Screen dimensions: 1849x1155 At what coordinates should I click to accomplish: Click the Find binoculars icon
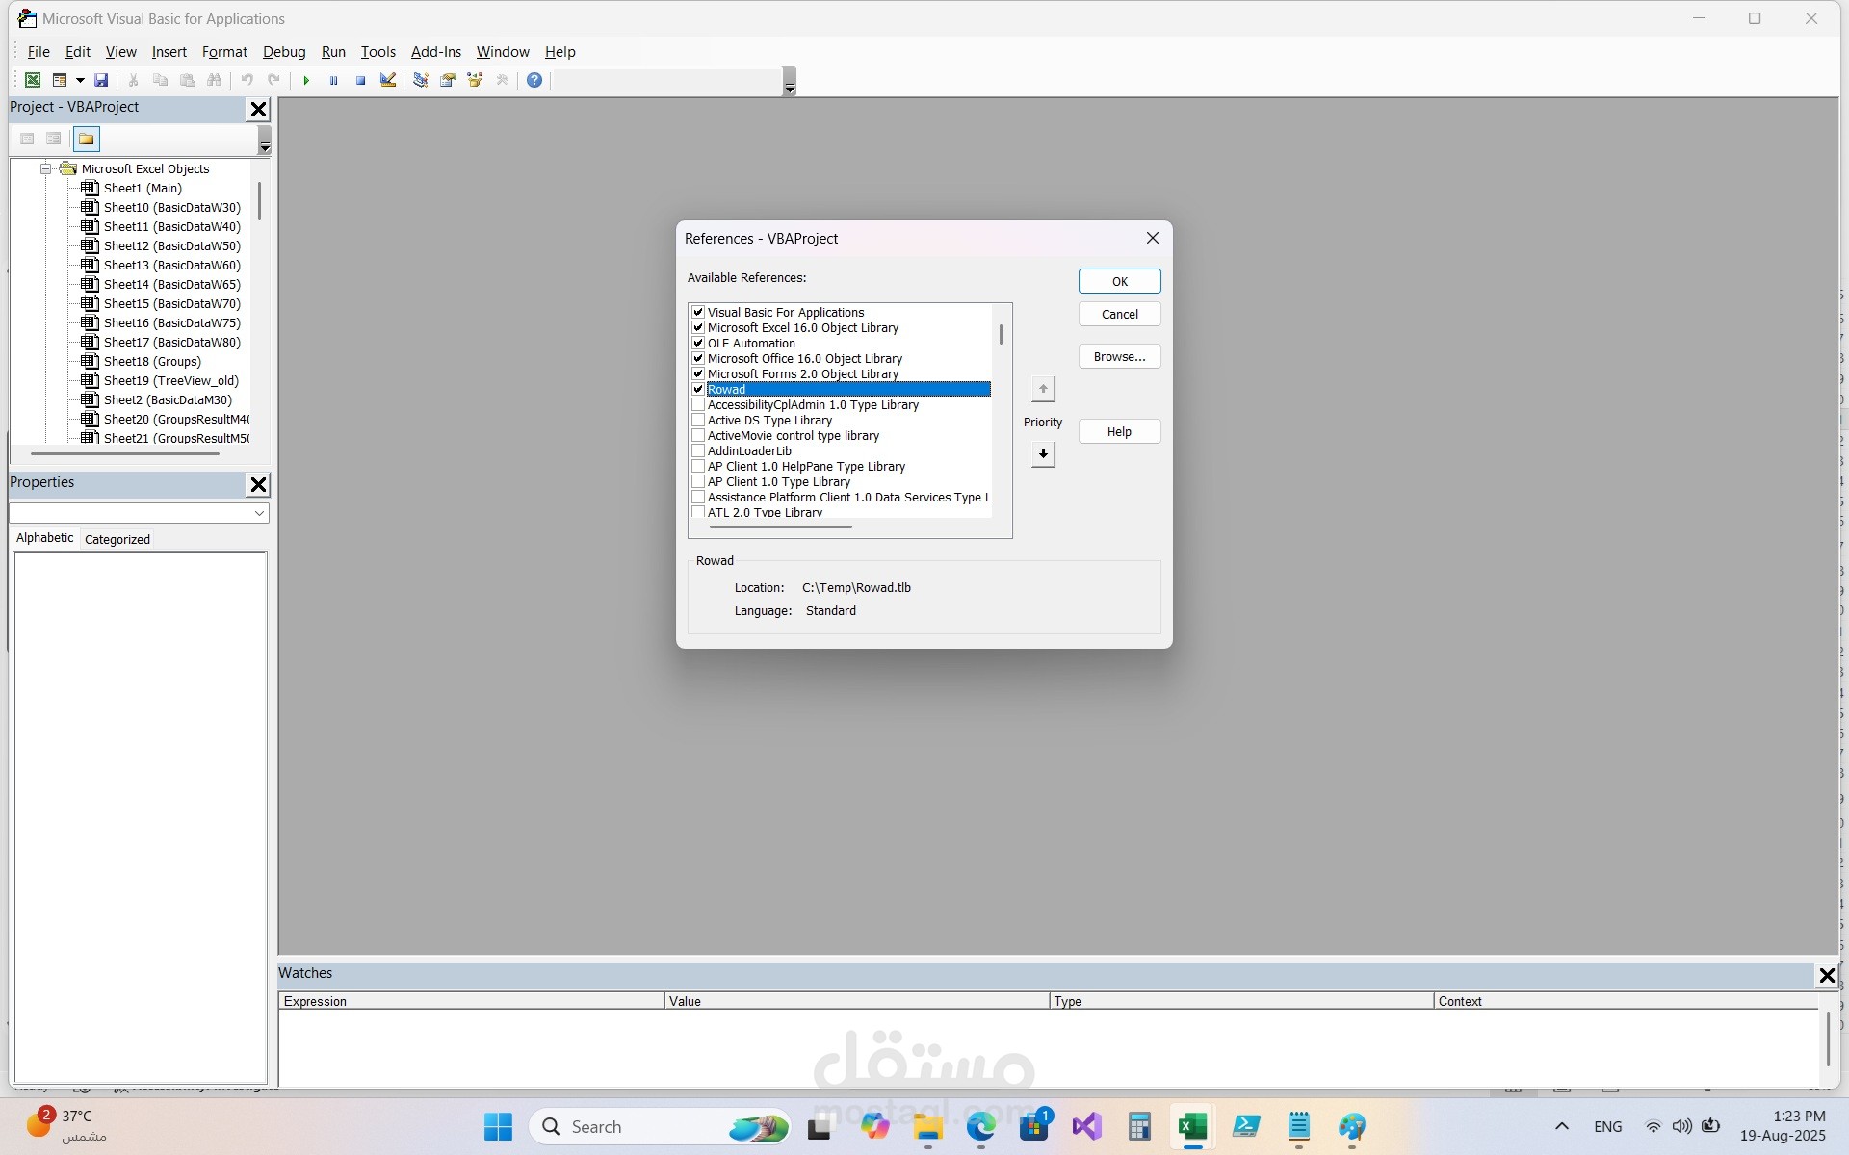click(215, 80)
